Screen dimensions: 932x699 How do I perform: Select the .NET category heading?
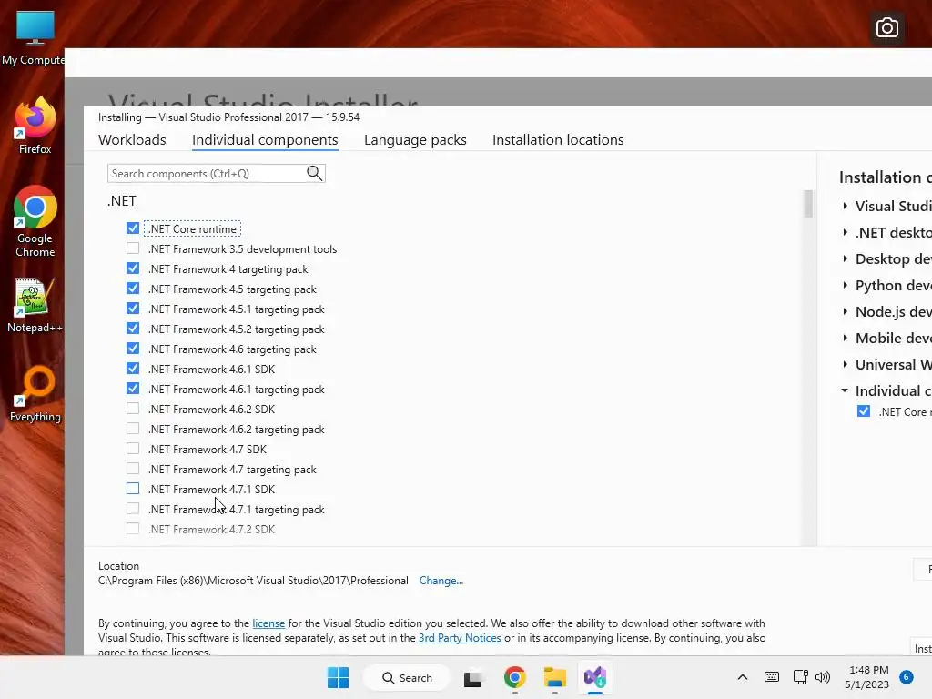[122, 201]
